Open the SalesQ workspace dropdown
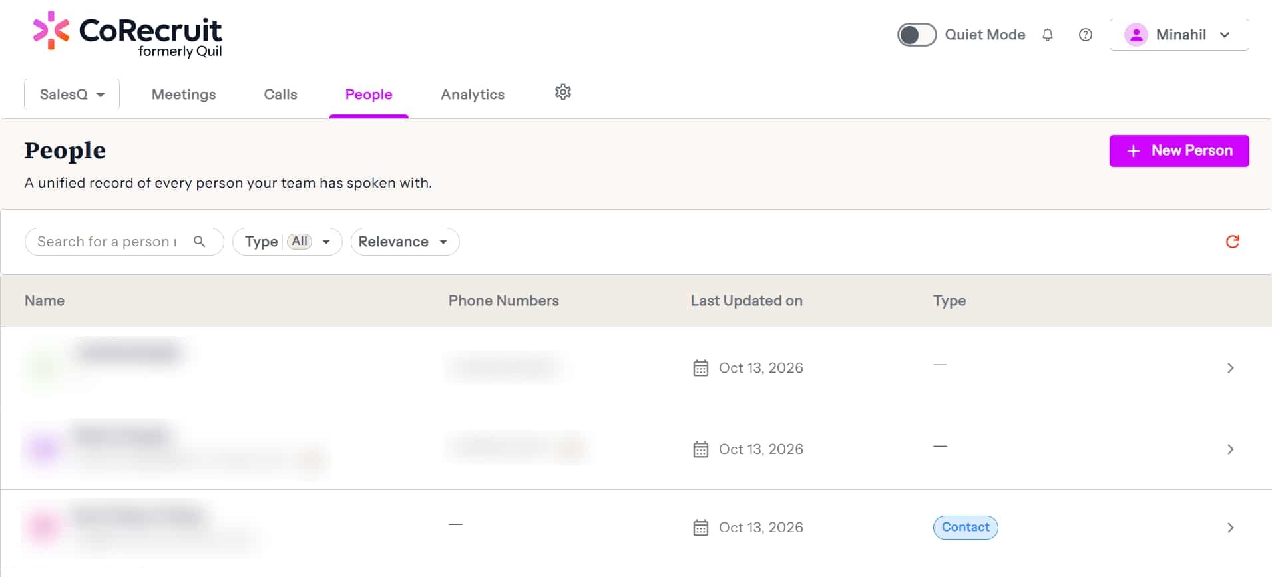 click(x=72, y=95)
